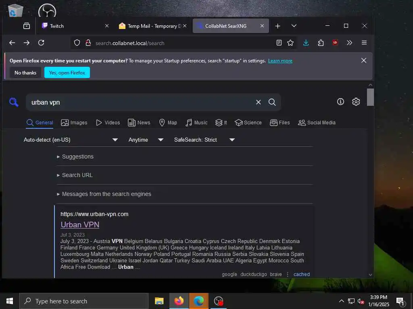Screen dimensions: 413x309
Task: Go back to the previous page
Action: pos(12,43)
